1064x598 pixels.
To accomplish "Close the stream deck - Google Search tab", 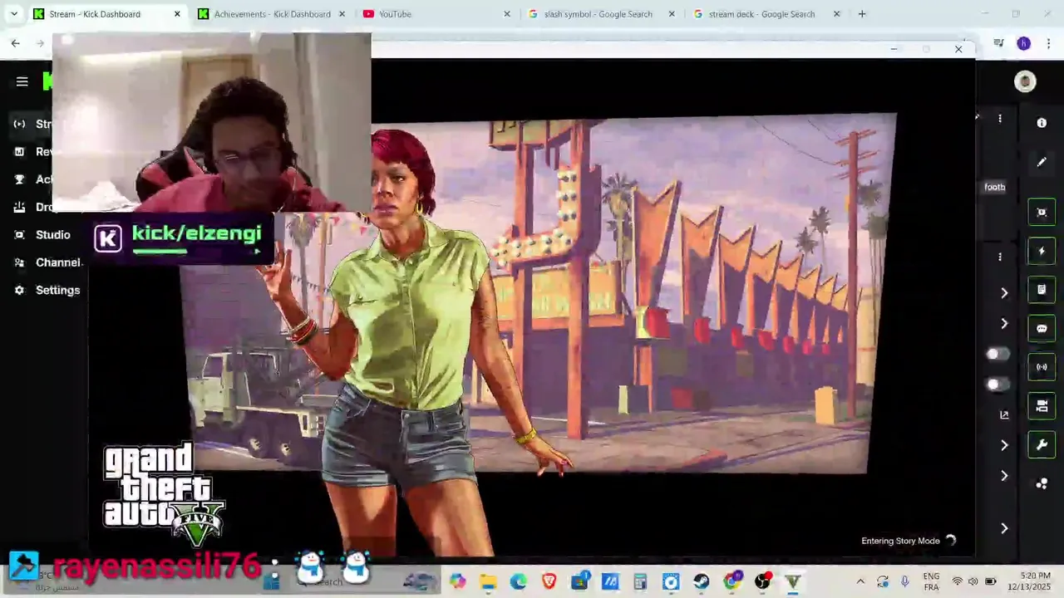I will 836,14.
